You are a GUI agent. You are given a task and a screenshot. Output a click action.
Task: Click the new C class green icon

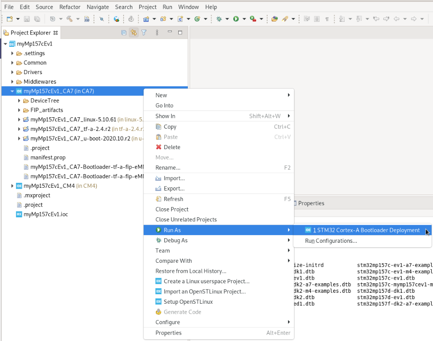pos(197,19)
